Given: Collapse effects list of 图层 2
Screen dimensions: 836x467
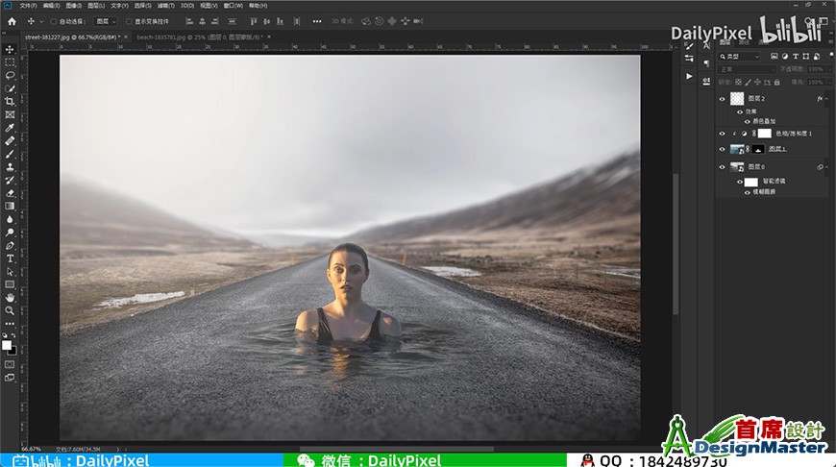Looking at the screenshot, I should 827,99.
